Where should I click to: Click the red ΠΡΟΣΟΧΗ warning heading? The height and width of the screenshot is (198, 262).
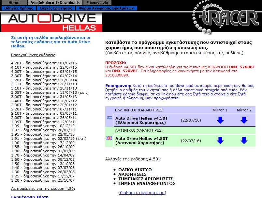(116, 63)
